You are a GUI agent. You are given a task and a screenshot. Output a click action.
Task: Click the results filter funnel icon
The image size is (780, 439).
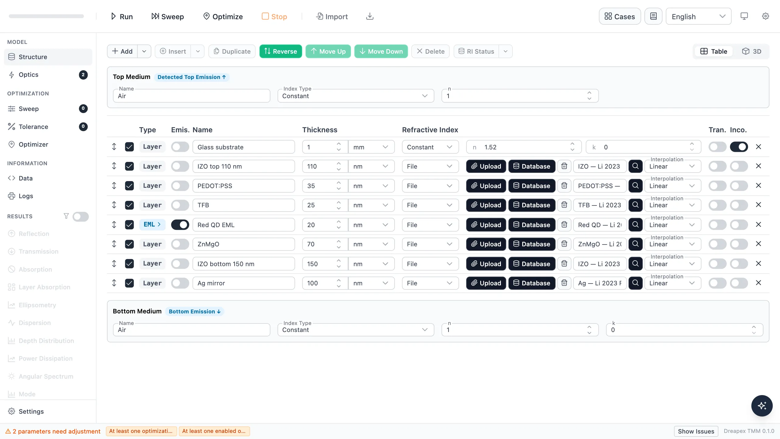(66, 216)
